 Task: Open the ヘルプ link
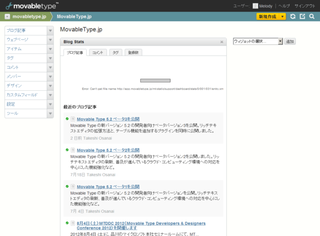(x=284, y=6)
